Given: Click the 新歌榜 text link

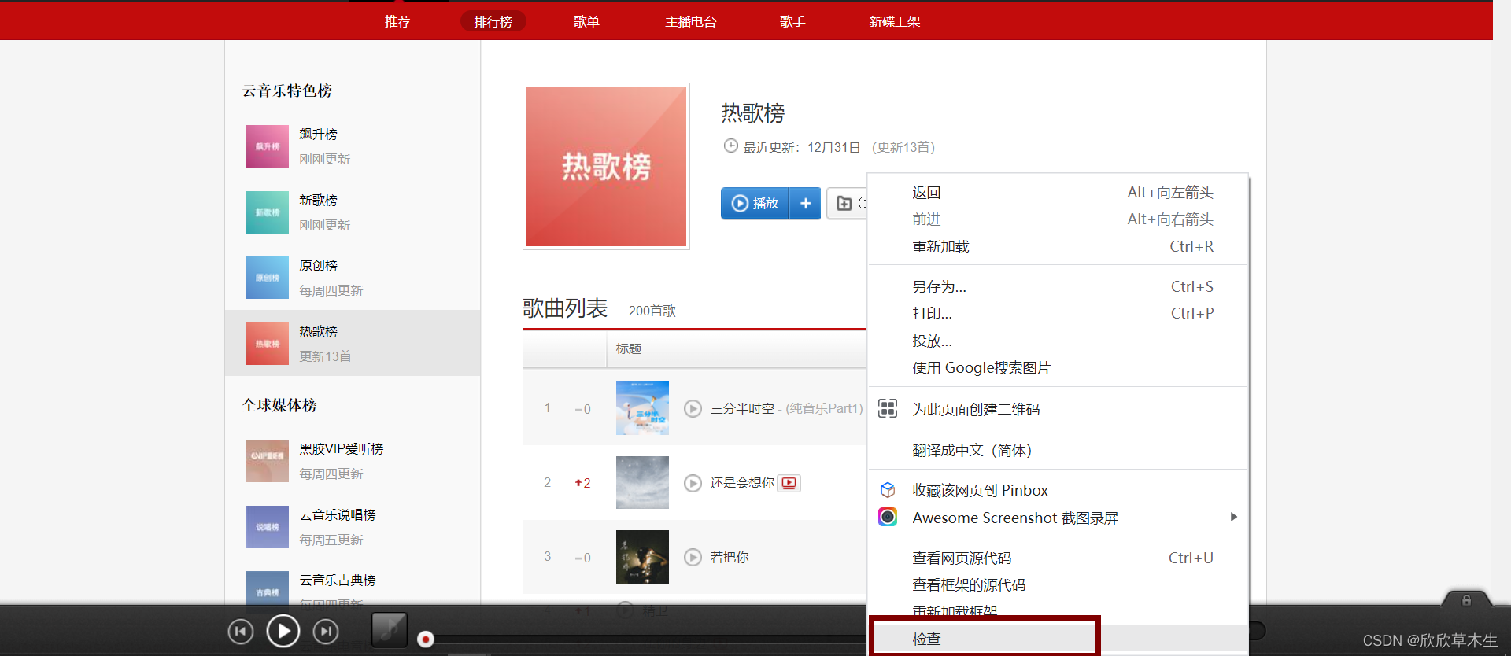Looking at the screenshot, I should [x=318, y=201].
